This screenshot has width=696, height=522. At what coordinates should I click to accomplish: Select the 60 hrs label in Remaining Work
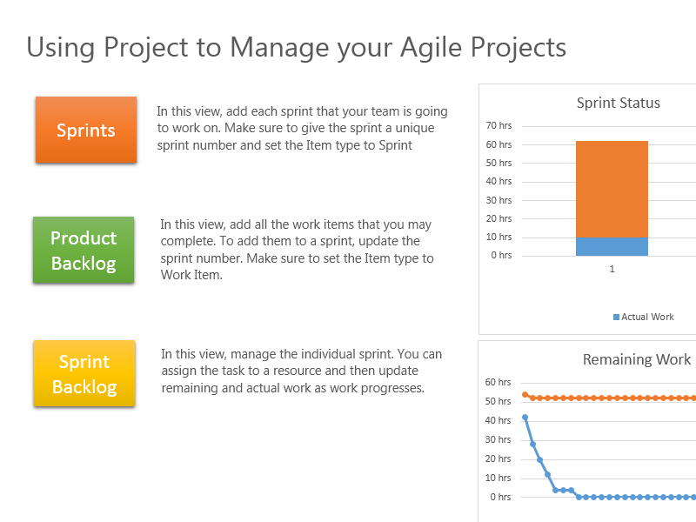498,382
